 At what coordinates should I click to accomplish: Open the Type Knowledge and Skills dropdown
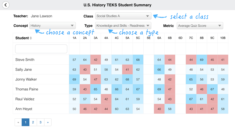[x=123, y=26]
